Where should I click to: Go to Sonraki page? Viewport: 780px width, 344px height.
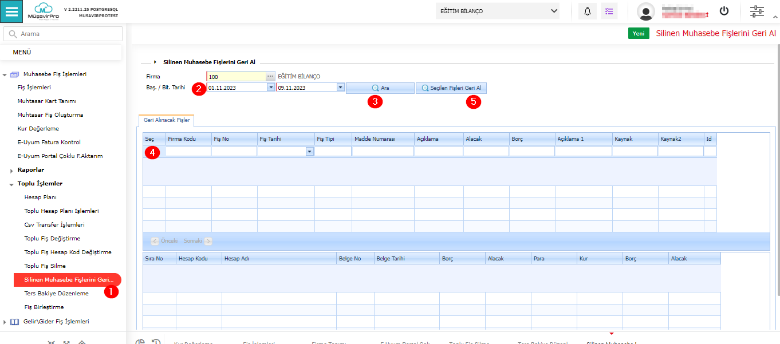pos(198,241)
